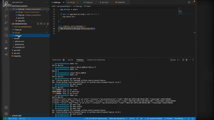Open modules.txt in vendor folder
The image size is (214, 120).
click(x=29, y=47)
